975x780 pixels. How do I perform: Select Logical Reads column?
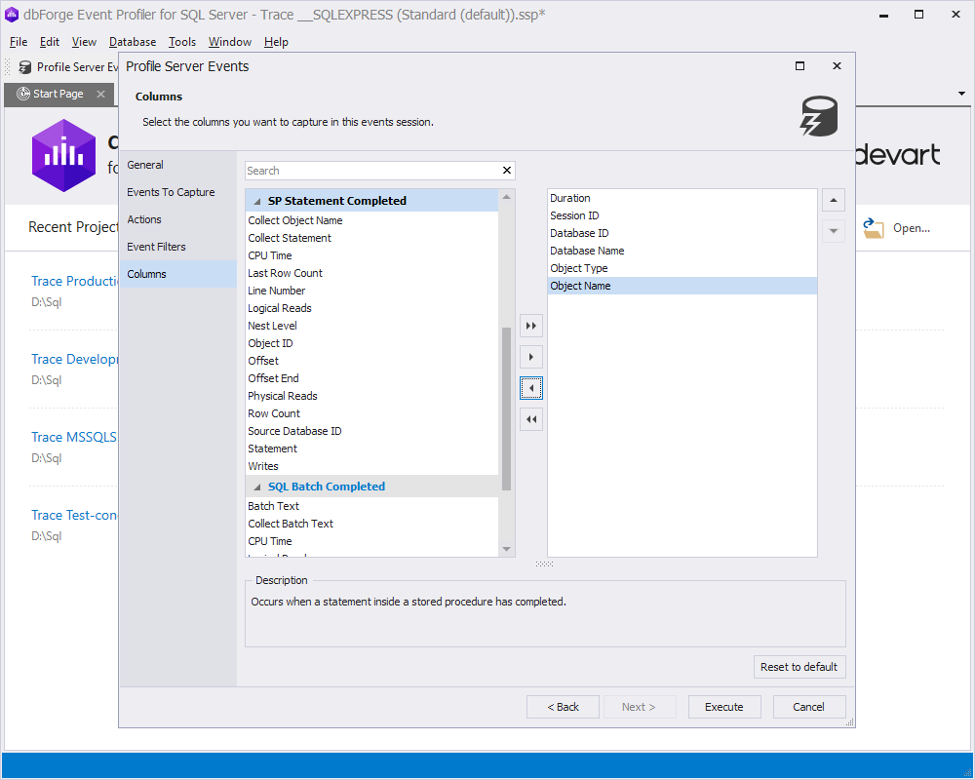point(371,308)
